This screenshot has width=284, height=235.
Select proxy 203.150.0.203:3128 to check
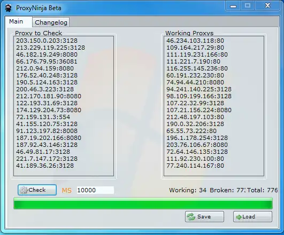coord(47,41)
